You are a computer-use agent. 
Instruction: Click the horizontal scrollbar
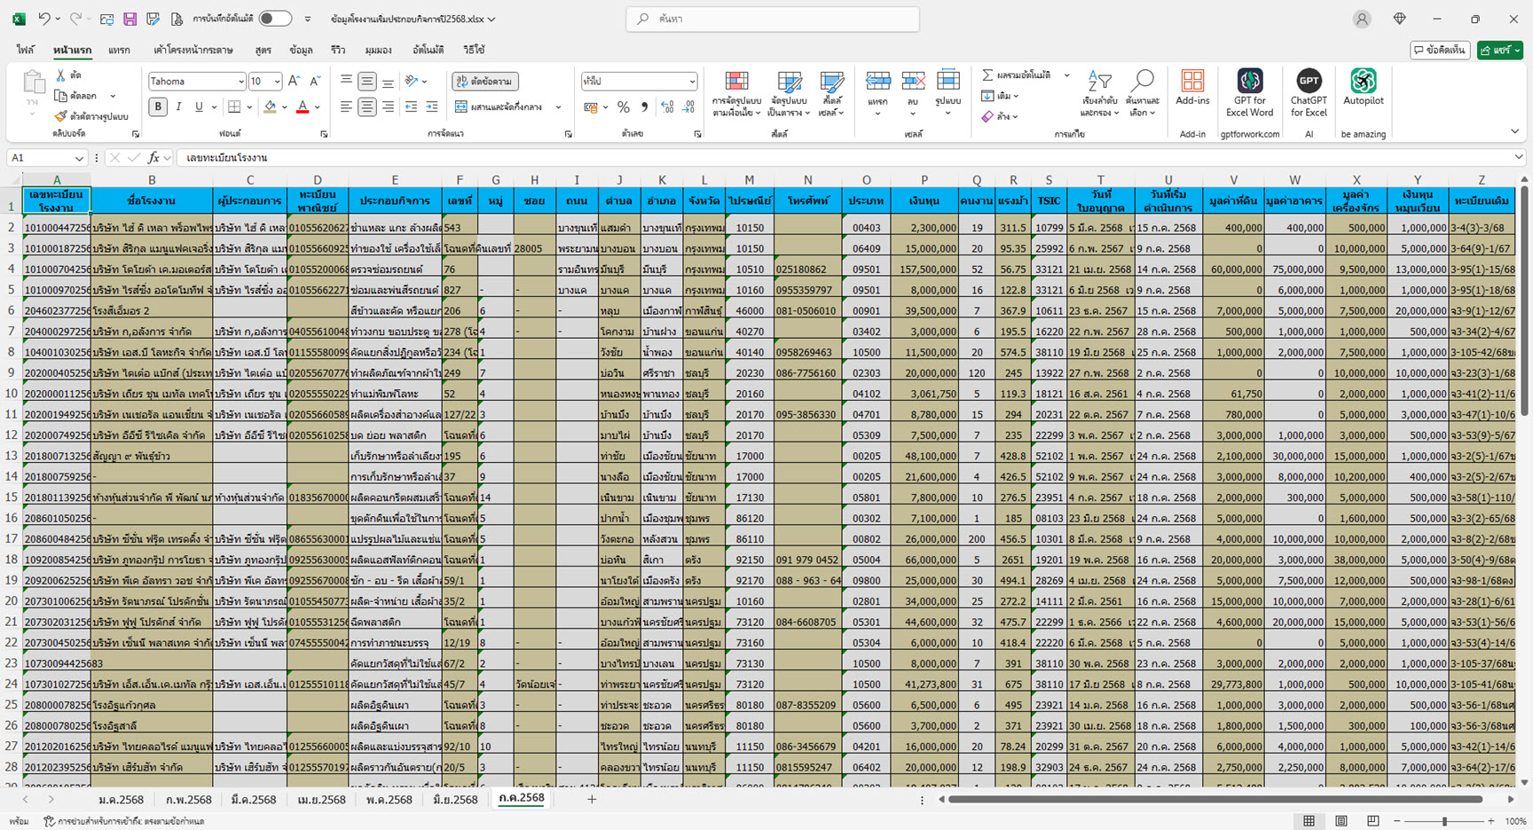coord(1215,799)
